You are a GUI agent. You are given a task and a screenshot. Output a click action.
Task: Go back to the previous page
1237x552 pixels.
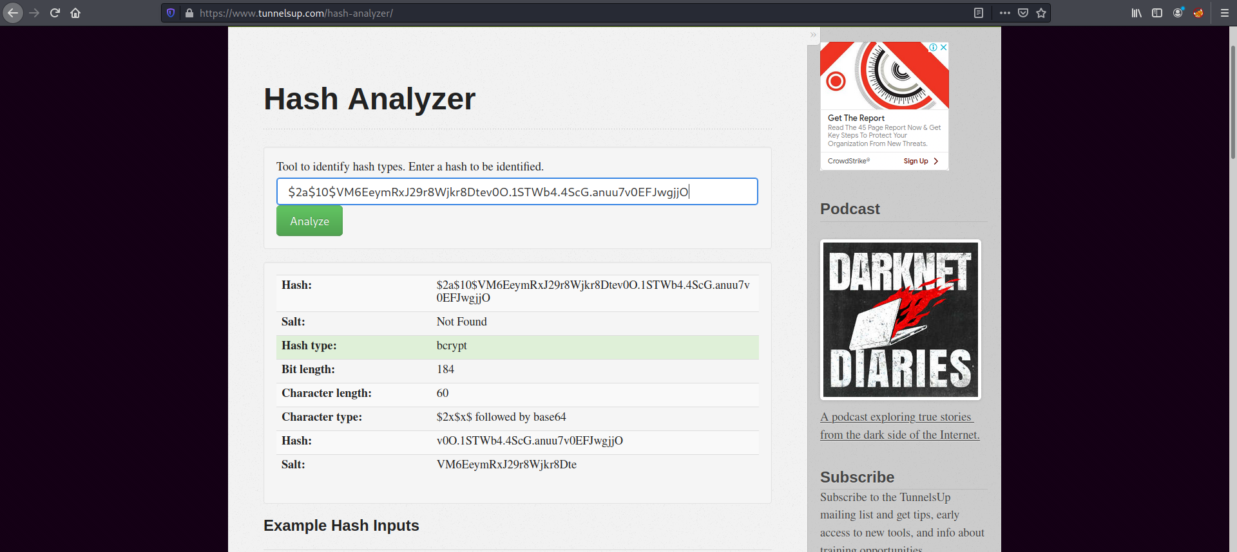tap(13, 13)
